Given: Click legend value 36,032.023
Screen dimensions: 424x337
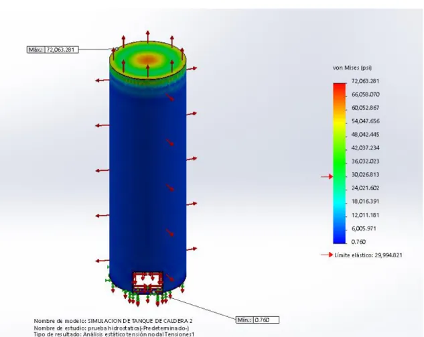Looking at the screenshot, I should (365, 161).
